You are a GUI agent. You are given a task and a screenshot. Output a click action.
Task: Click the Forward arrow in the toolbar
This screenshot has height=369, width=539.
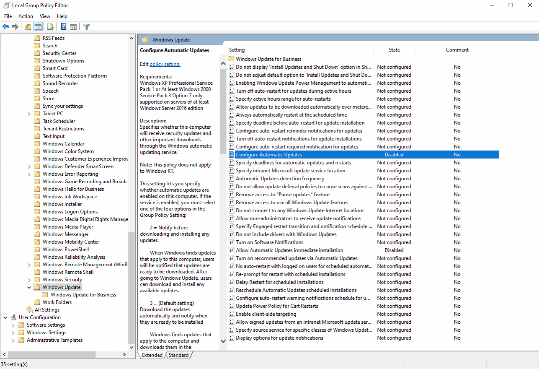[x=15, y=27]
